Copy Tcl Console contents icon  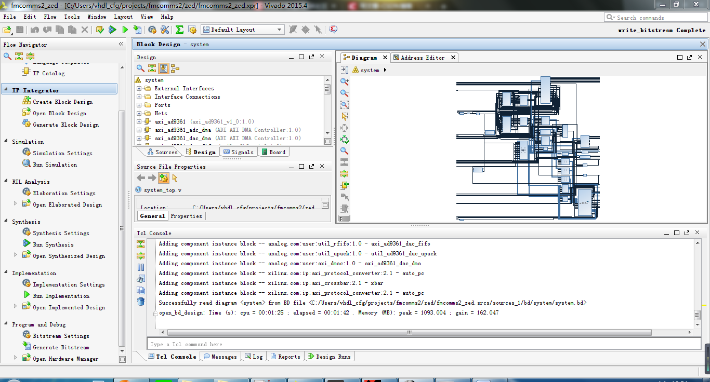141,290
